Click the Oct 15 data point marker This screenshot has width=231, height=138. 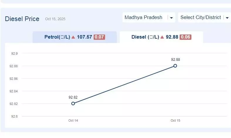coord(175,66)
